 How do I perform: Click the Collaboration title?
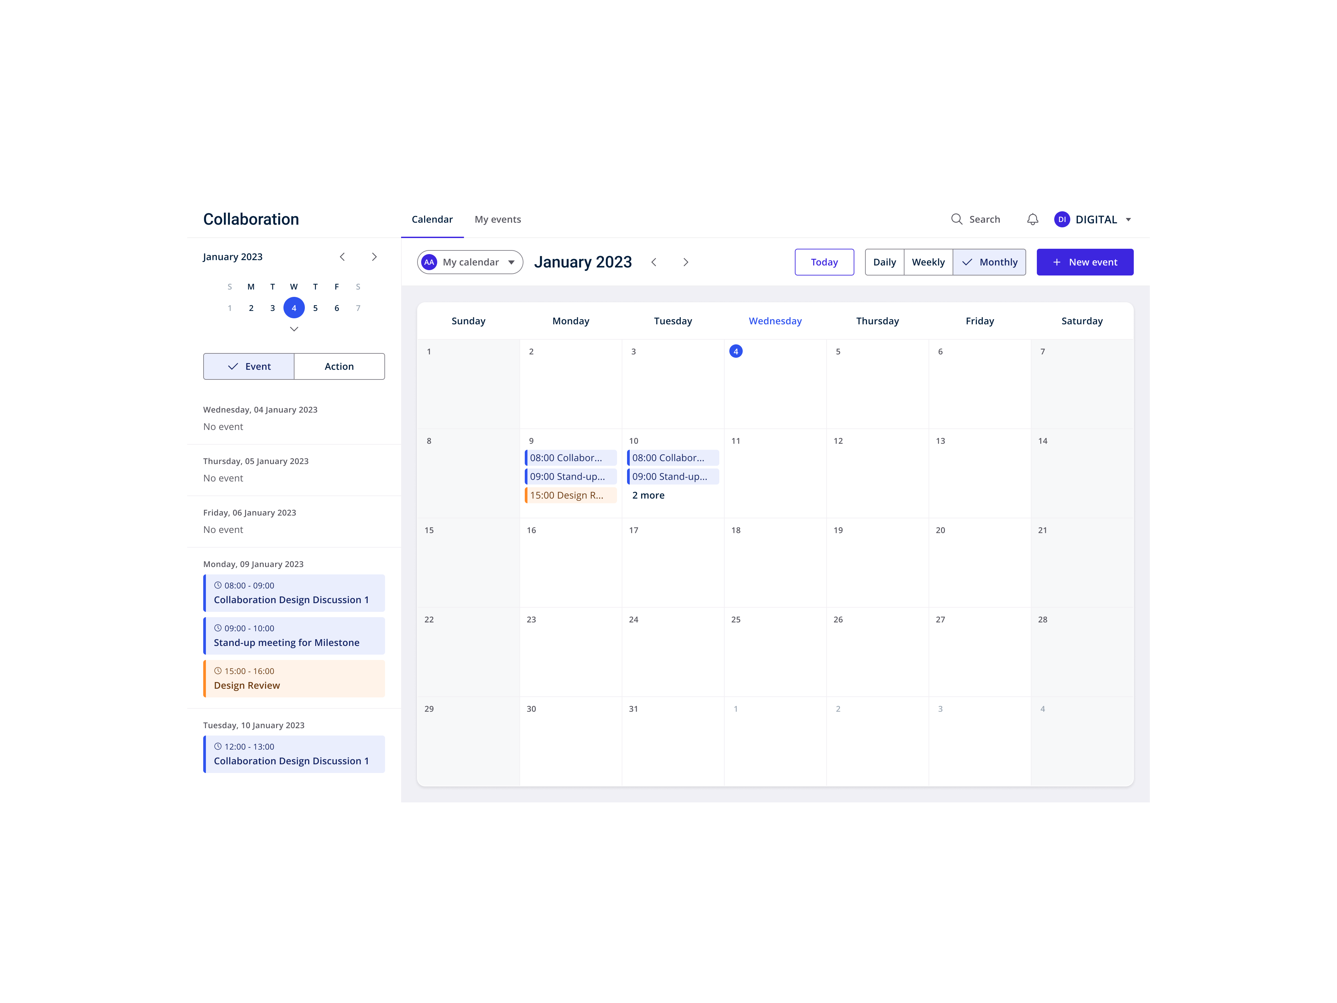click(x=251, y=219)
